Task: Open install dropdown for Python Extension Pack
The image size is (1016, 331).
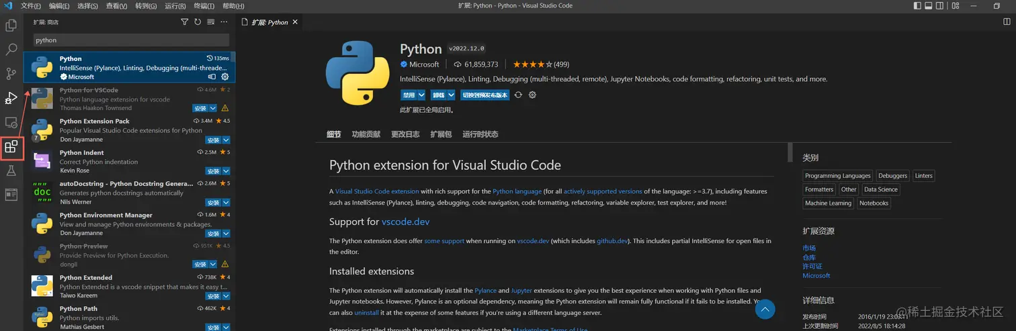Action: tap(226, 140)
